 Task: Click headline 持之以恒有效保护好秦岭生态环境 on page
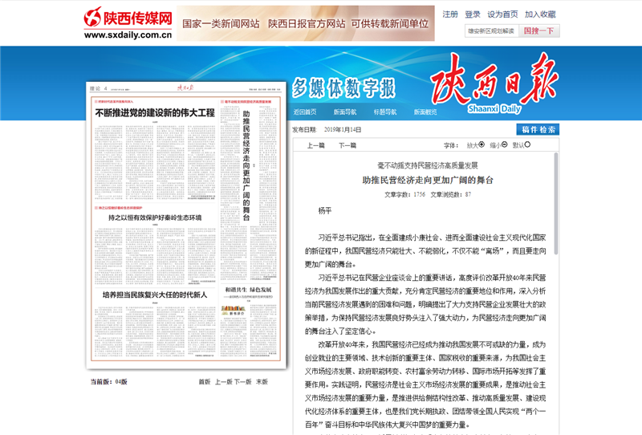(155, 217)
